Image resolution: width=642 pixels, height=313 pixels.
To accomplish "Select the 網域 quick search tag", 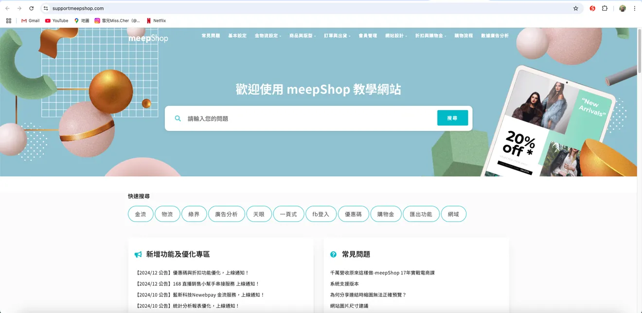I will pos(453,214).
